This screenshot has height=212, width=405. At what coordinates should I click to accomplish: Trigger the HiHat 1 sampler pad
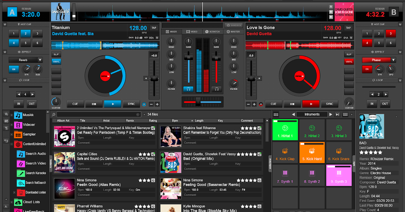click(285, 130)
